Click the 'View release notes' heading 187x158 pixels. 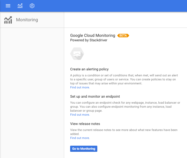coord(85,124)
